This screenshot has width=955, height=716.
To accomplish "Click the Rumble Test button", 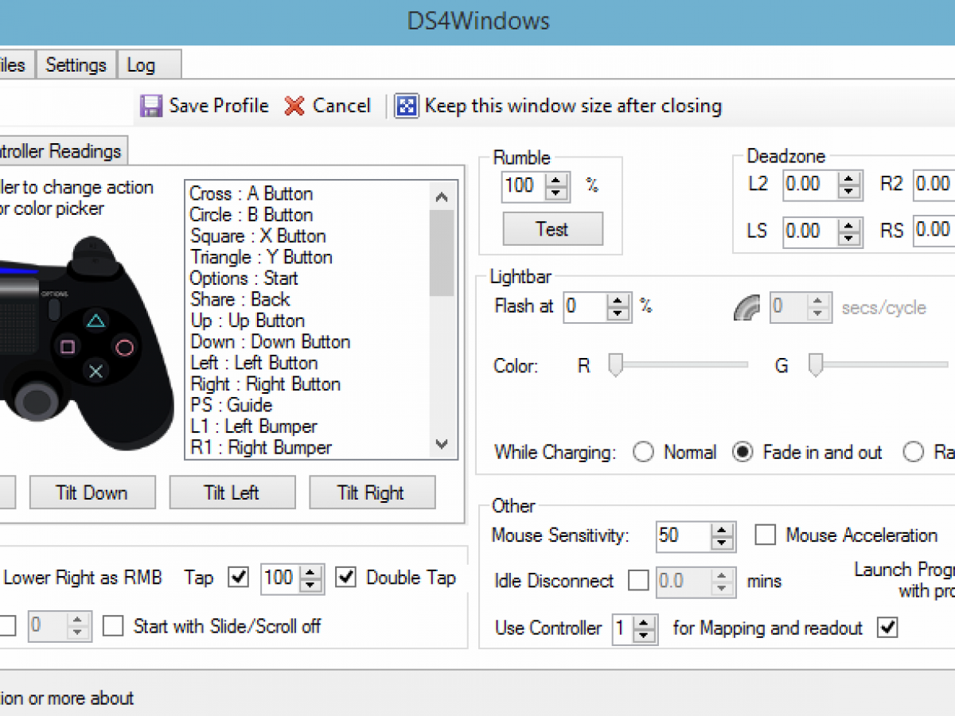I will click(552, 229).
